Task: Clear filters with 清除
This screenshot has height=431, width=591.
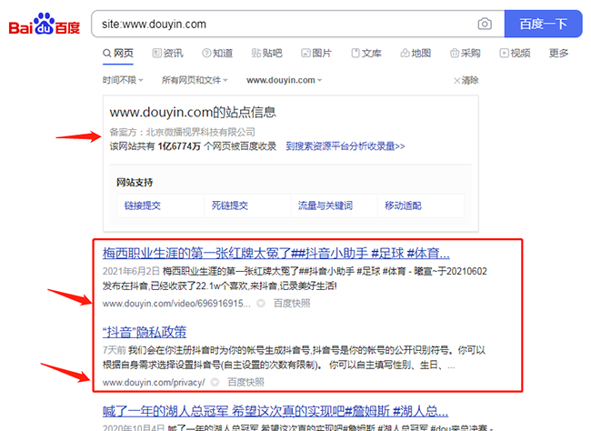Action: 466,80
